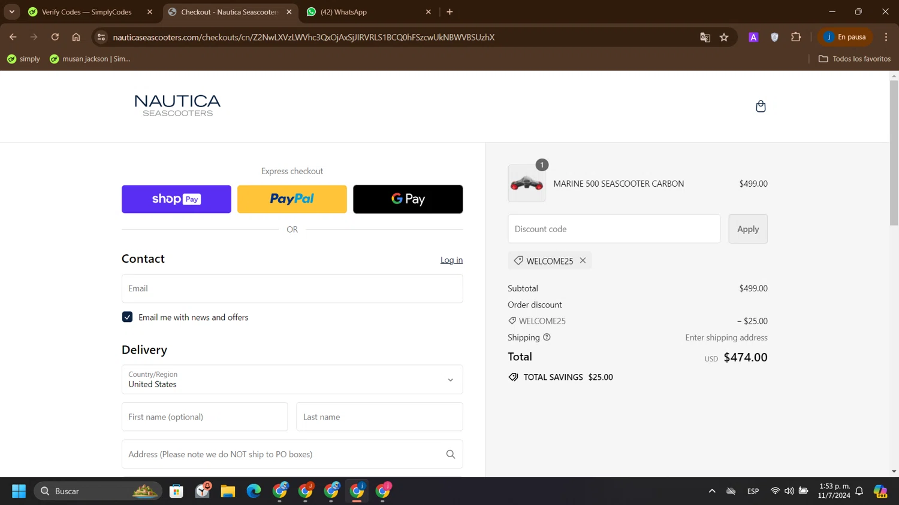Viewport: 899px width, 505px height.
Task: Open the purple A extension
Action: (753, 37)
